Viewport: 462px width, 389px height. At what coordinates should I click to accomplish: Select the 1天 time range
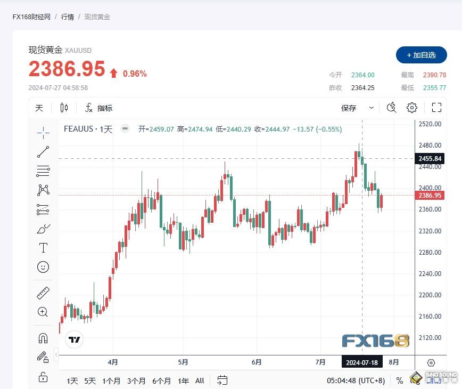[x=72, y=381]
